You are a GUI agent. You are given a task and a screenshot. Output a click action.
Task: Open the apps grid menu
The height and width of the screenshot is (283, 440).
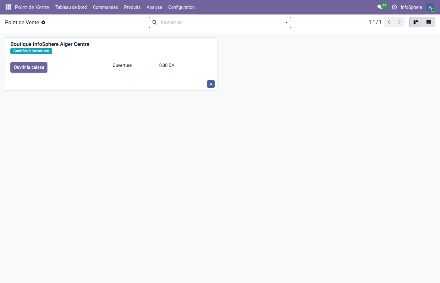8,7
